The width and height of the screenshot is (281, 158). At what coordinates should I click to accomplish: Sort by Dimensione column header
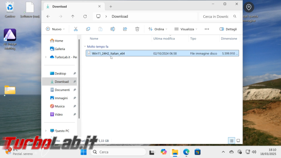(x=229, y=39)
